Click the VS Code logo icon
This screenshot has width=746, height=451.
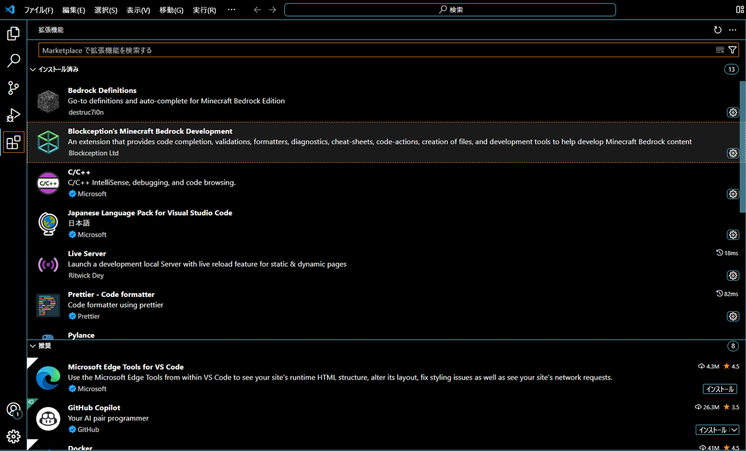pyautogui.click(x=9, y=10)
